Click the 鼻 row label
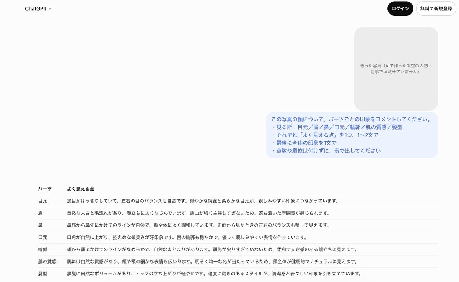The image size is (459, 282). [40, 225]
